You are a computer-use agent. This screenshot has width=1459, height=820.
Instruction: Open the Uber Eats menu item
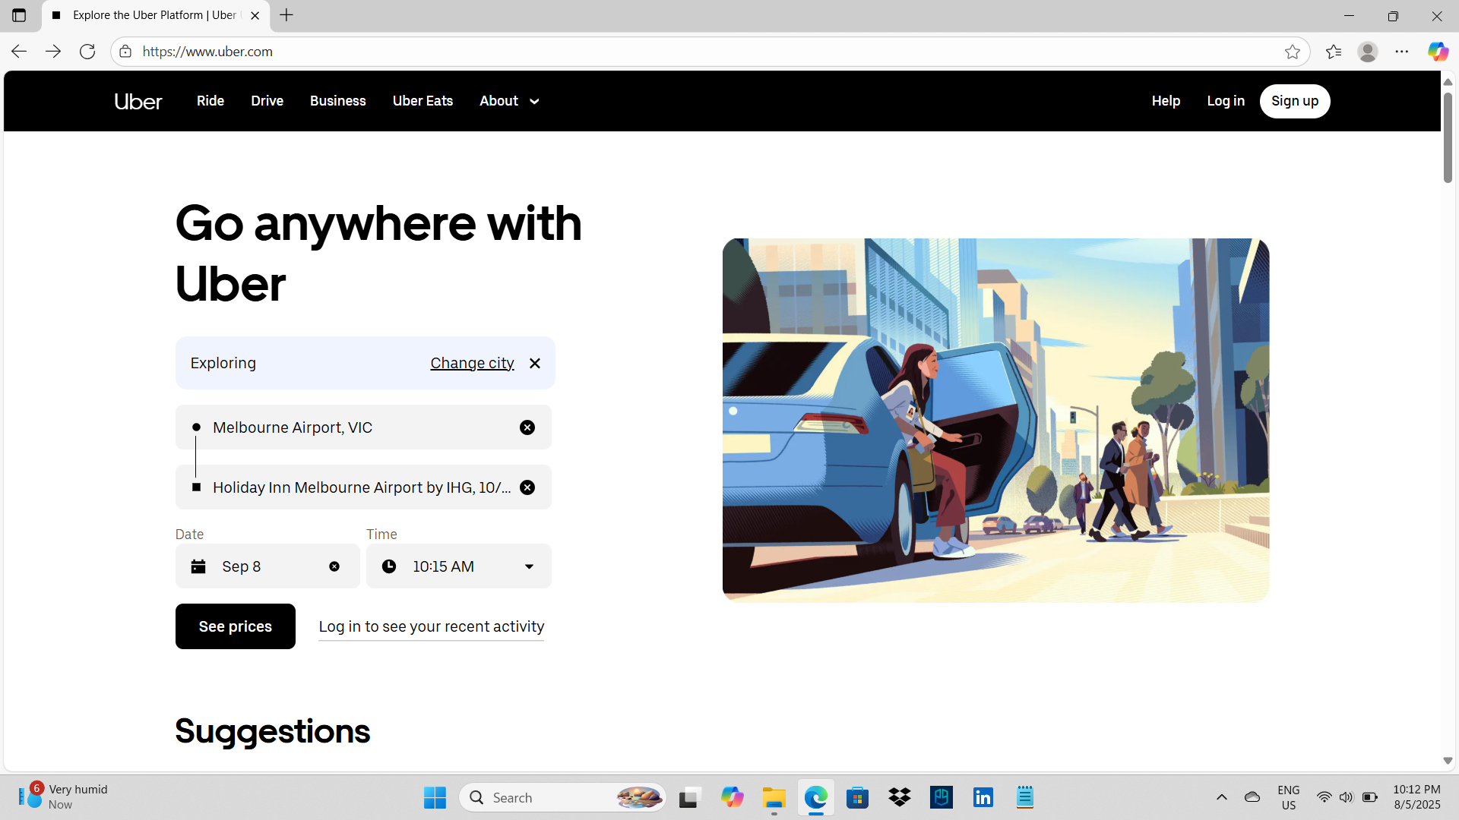(x=423, y=101)
